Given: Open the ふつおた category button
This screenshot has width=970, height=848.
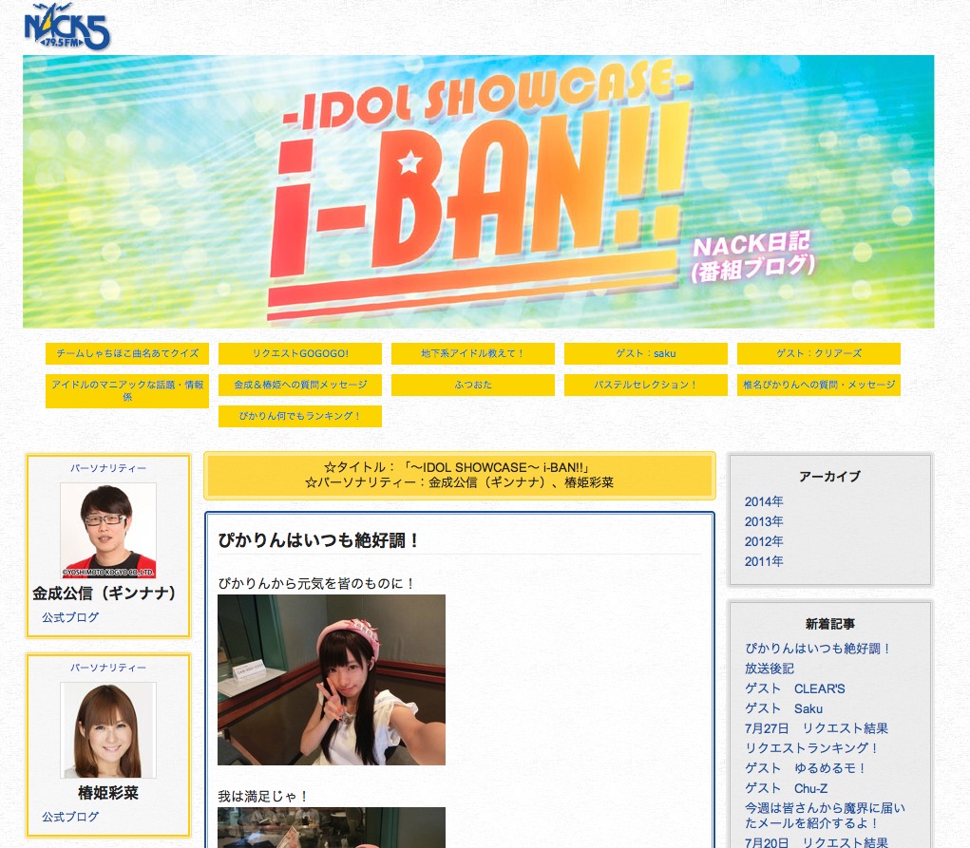Looking at the screenshot, I should 473,385.
